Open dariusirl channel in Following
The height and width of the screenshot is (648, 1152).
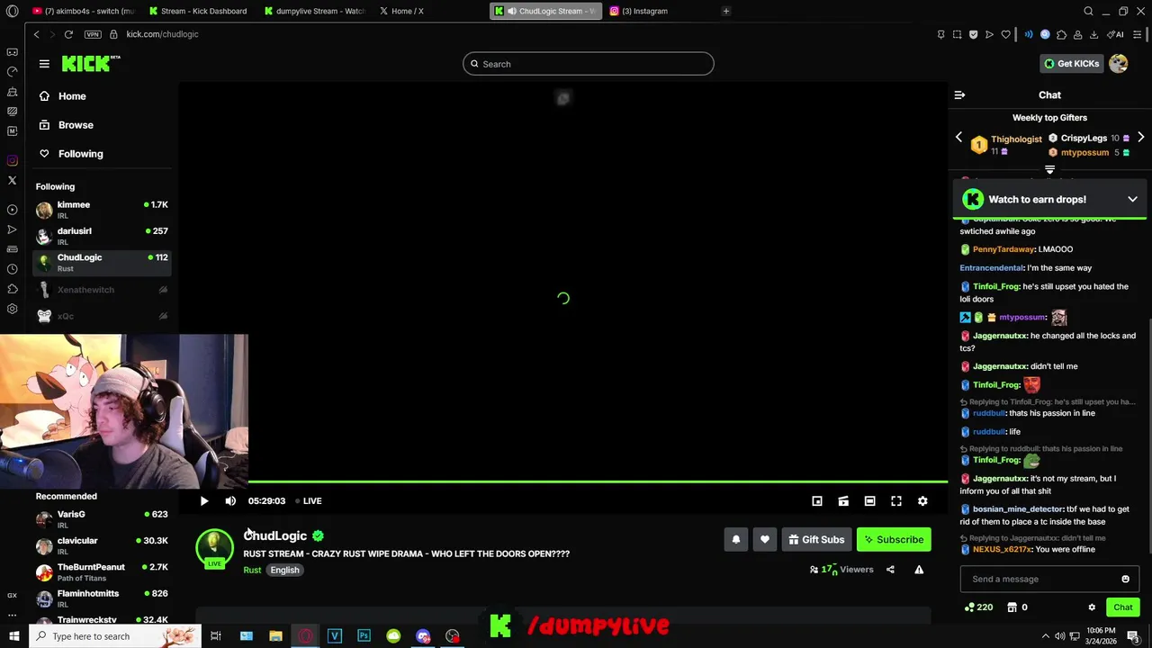(102, 236)
